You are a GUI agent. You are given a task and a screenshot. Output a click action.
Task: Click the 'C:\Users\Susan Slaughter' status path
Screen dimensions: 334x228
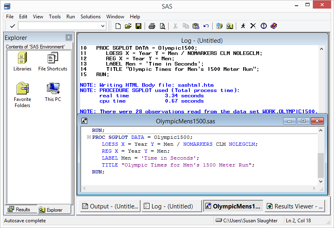(x=250, y=221)
